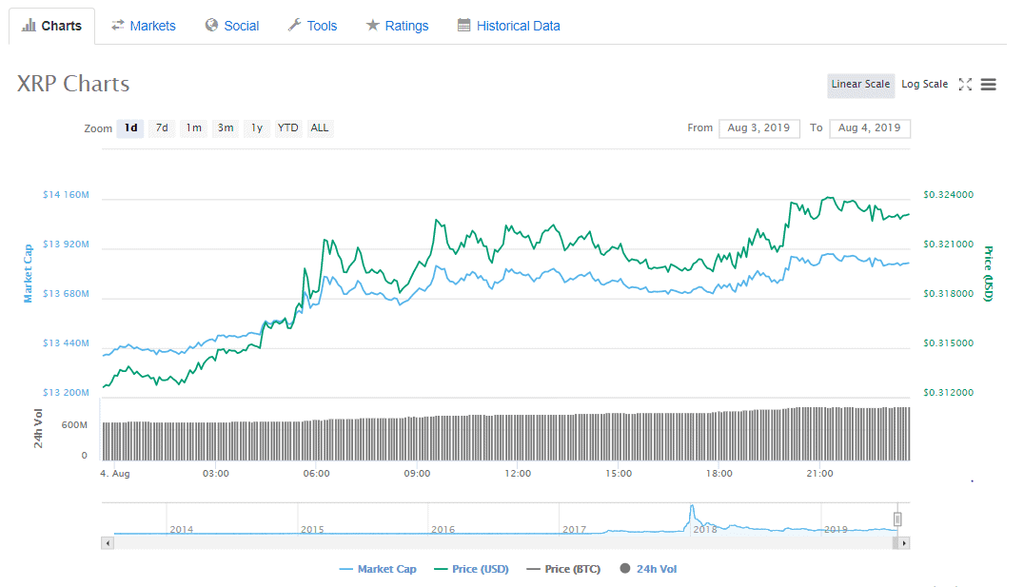1024x587 pixels.
Task: Toggle Price (USD) series in legend
Action: tap(471, 569)
